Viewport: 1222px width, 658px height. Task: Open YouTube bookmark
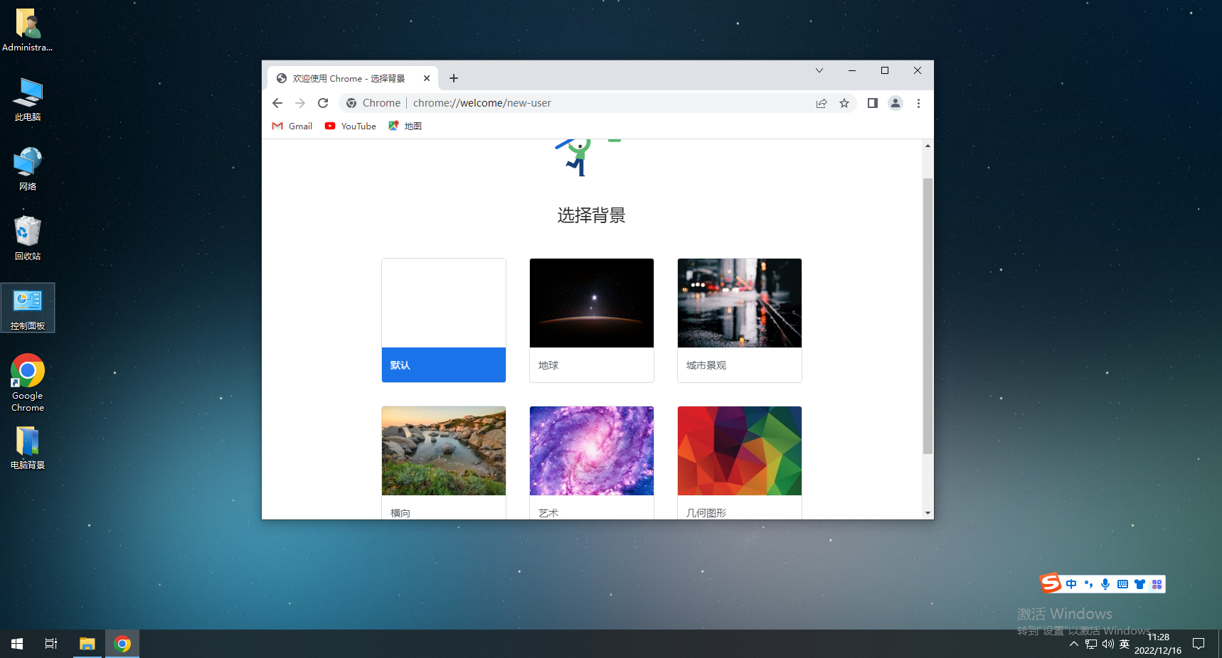coord(351,126)
